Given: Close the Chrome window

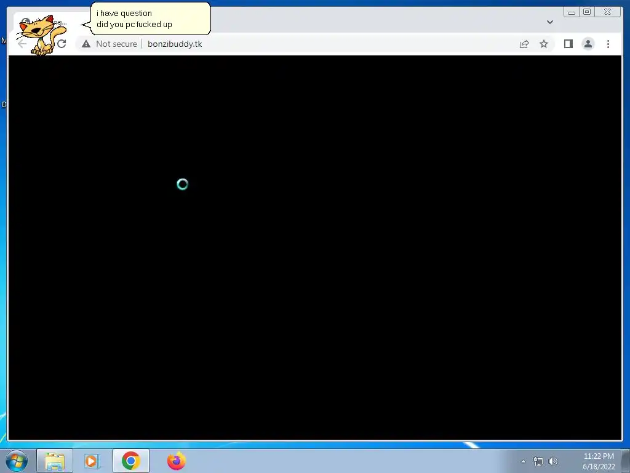Looking at the screenshot, I should point(608,12).
